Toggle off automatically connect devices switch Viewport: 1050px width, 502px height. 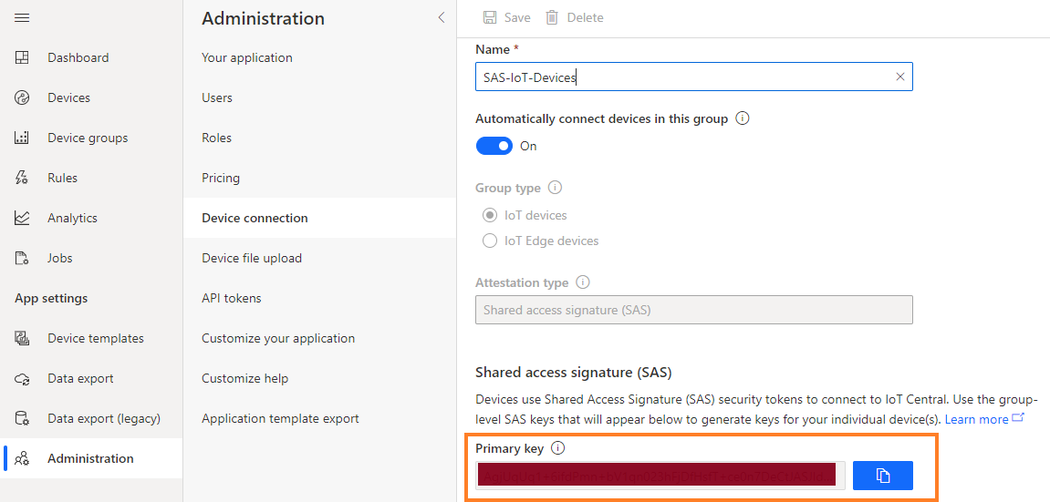coord(495,146)
